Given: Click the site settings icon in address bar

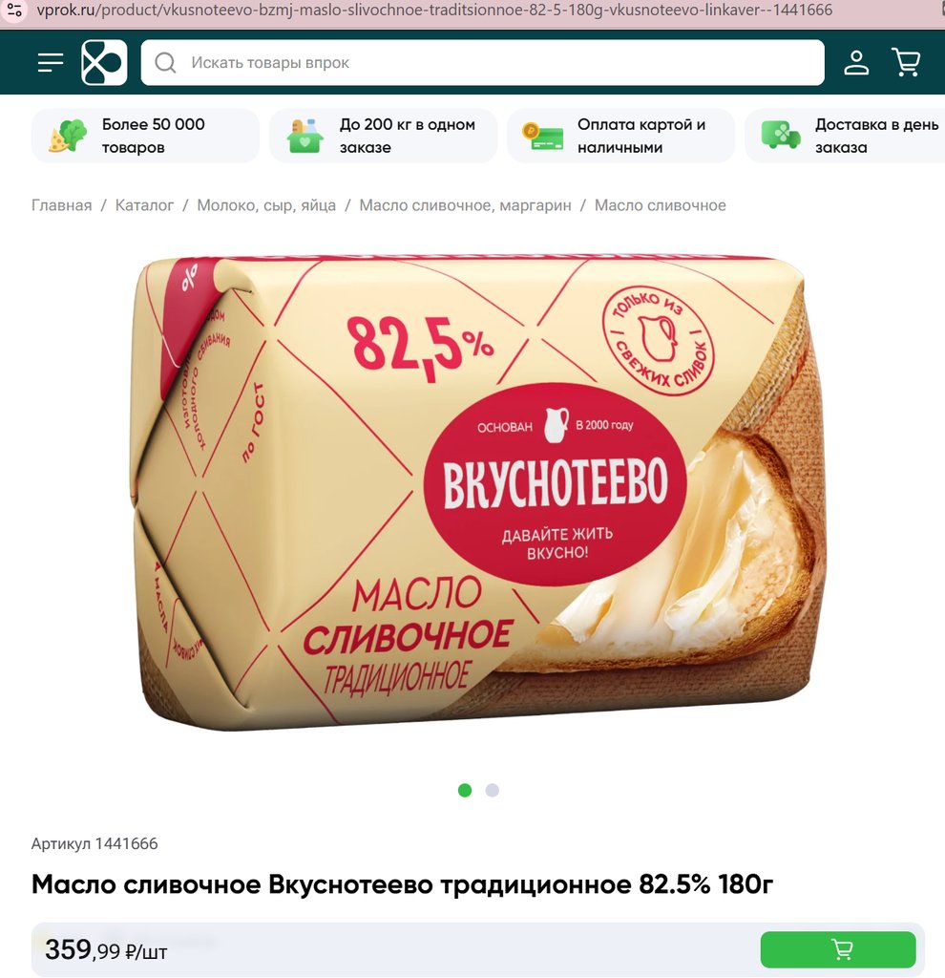Looking at the screenshot, I should pyautogui.click(x=13, y=10).
